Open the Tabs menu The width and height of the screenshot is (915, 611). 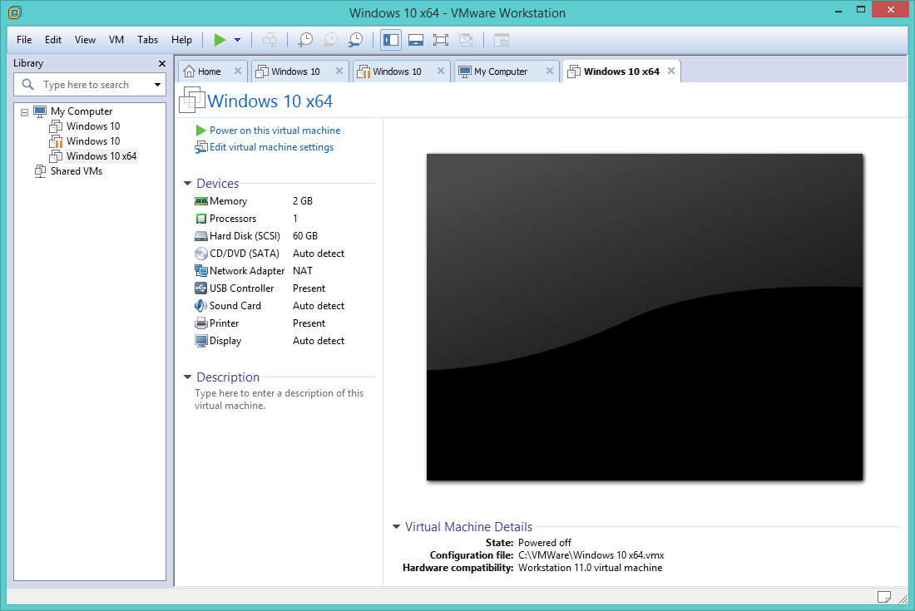(x=147, y=40)
